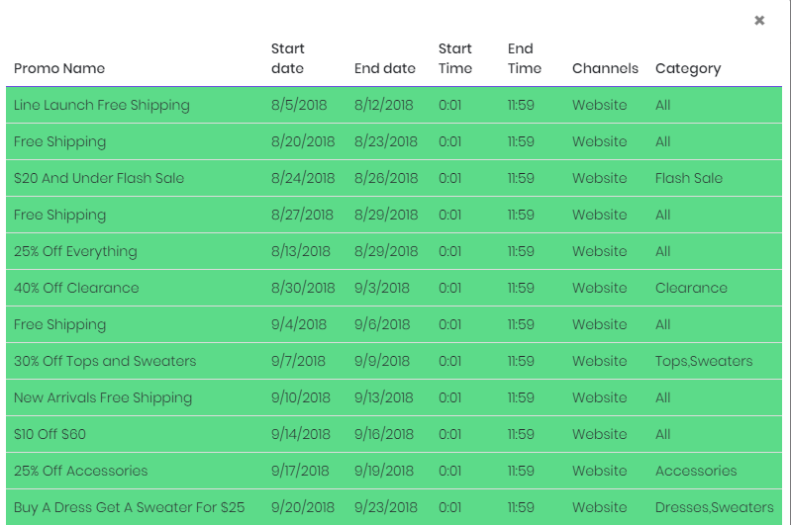Open the 25% Off Everything promo
This screenshot has width=791, height=525.
coord(75,251)
